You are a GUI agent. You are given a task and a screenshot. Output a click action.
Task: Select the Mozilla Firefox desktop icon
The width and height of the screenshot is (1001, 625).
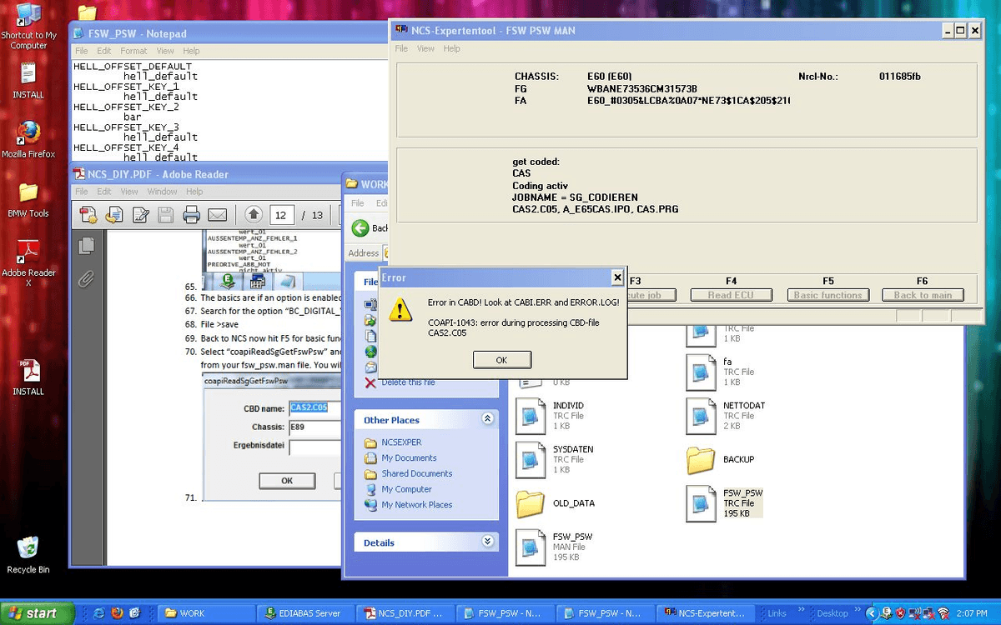click(28, 133)
